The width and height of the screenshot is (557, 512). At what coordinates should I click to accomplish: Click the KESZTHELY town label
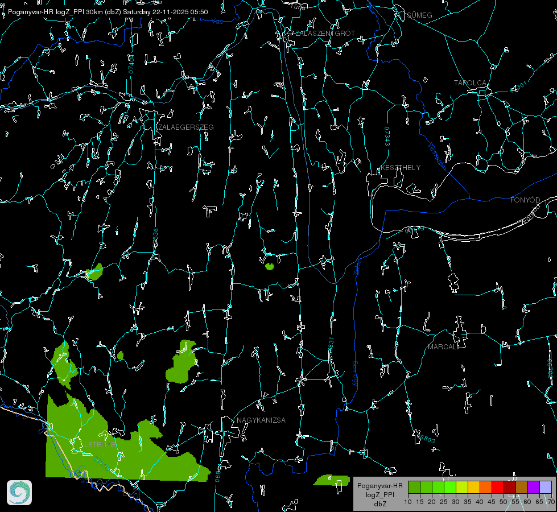click(x=401, y=167)
